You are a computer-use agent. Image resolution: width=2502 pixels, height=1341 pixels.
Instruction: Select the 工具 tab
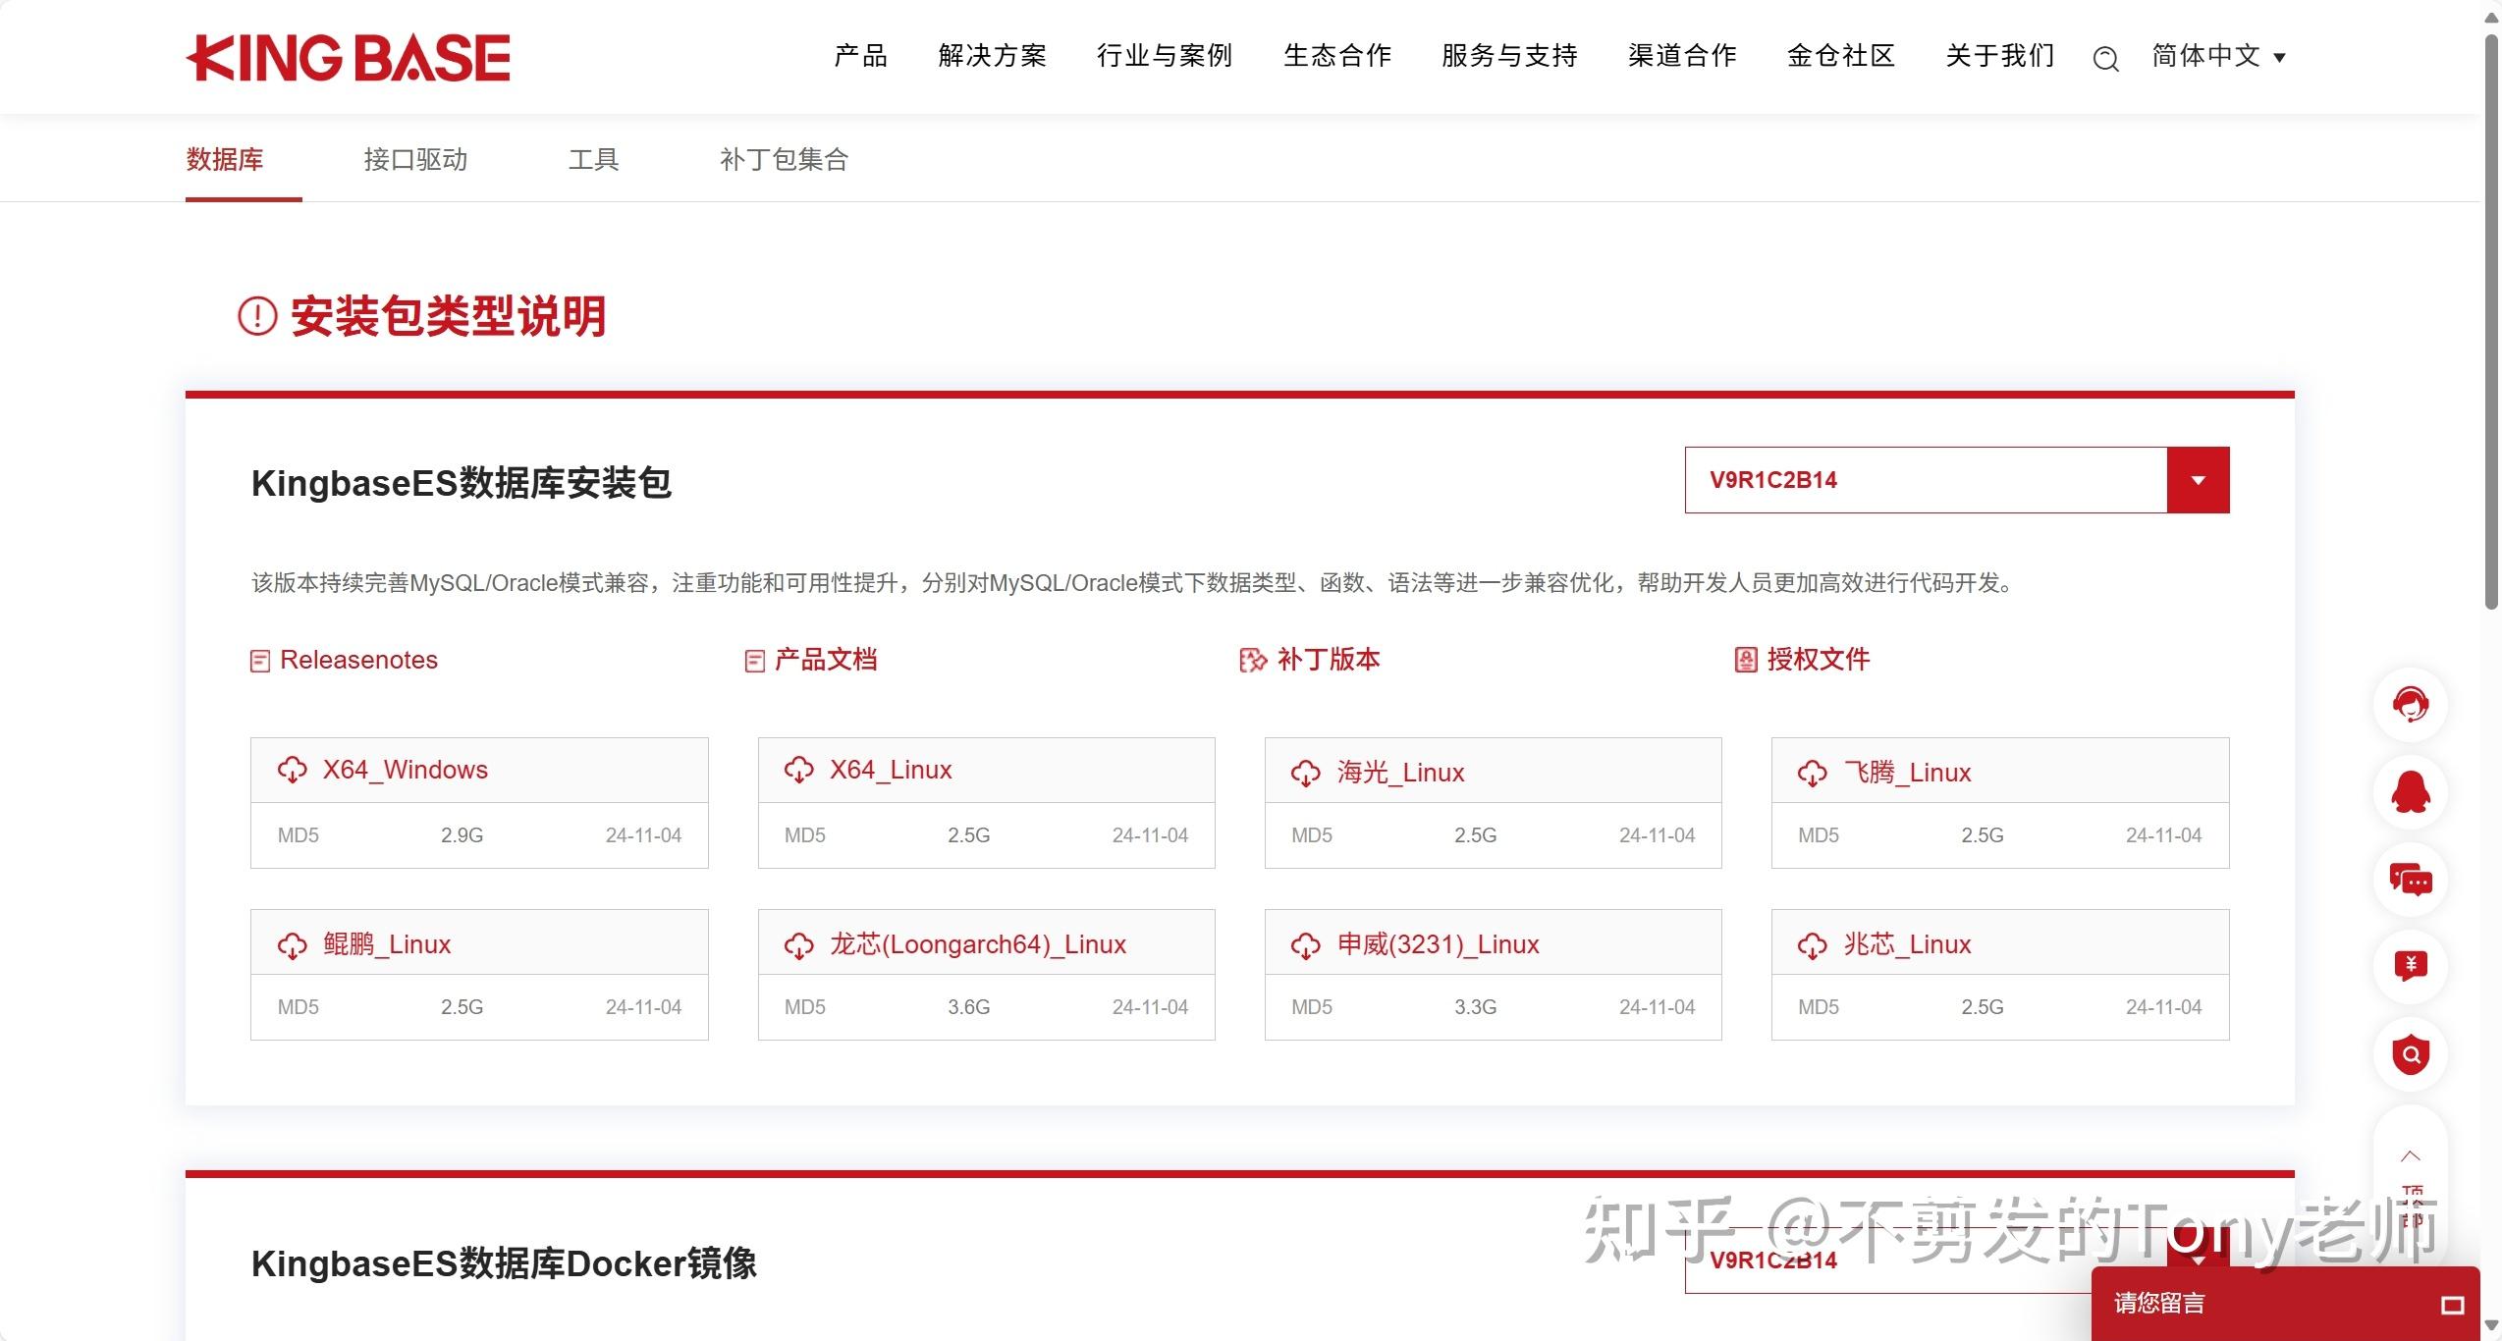click(595, 159)
